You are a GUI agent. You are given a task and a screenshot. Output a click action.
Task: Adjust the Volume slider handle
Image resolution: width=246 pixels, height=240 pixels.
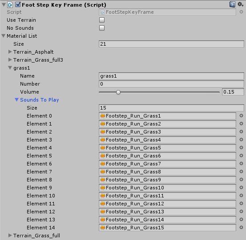click(118, 92)
